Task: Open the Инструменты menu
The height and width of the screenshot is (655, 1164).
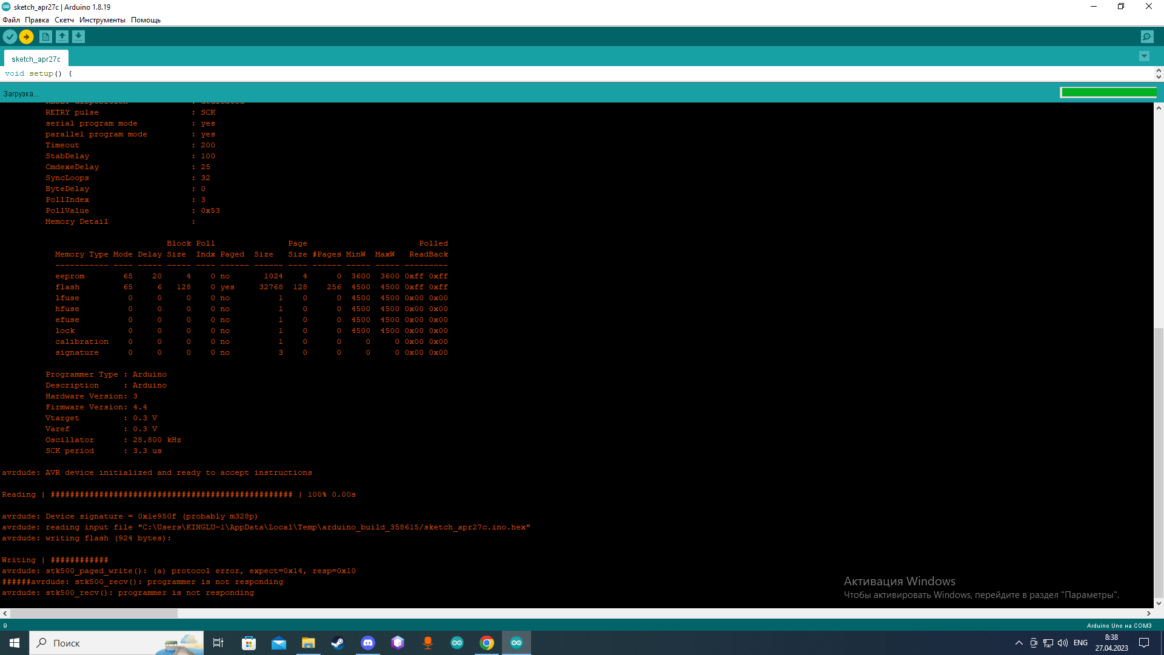Action: click(102, 20)
